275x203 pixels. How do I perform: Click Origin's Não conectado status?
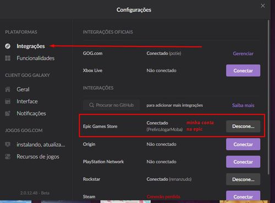(x=161, y=144)
